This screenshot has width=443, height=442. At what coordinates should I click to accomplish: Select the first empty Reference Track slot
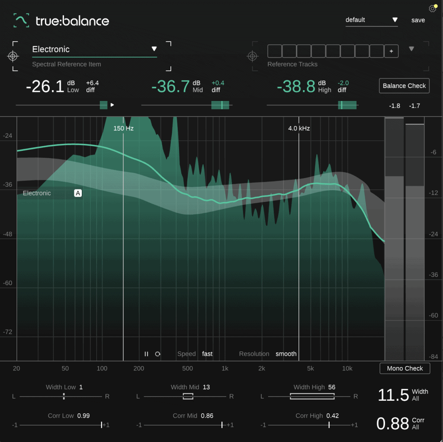click(x=275, y=51)
